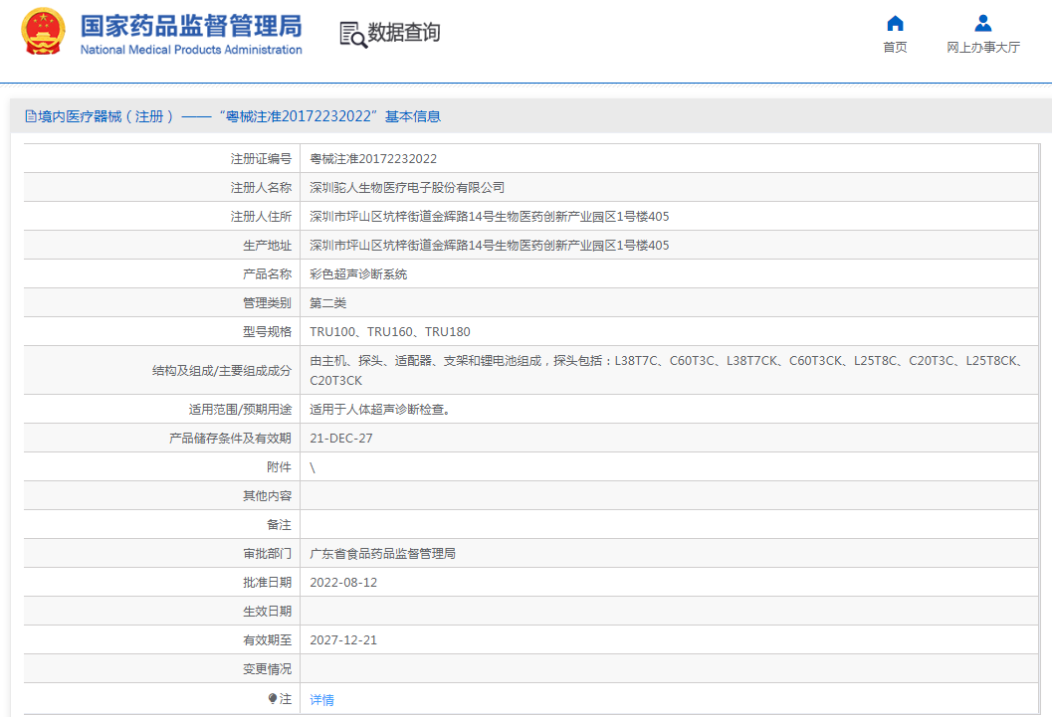
Task: Open 网上办事大厅 user icon
Action: click(x=983, y=24)
